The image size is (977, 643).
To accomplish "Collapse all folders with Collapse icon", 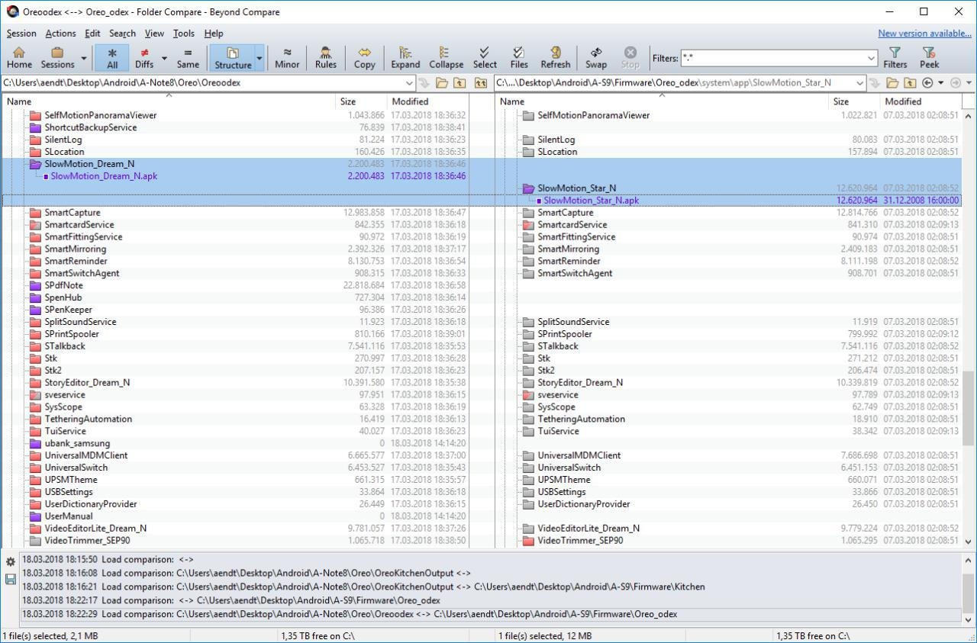I will [447, 58].
